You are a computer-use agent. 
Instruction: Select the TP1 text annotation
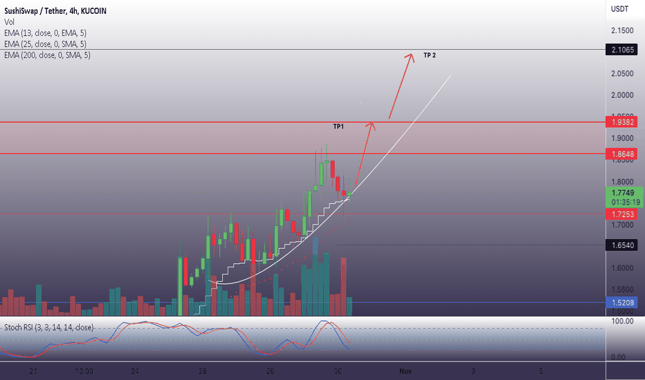[338, 126]
